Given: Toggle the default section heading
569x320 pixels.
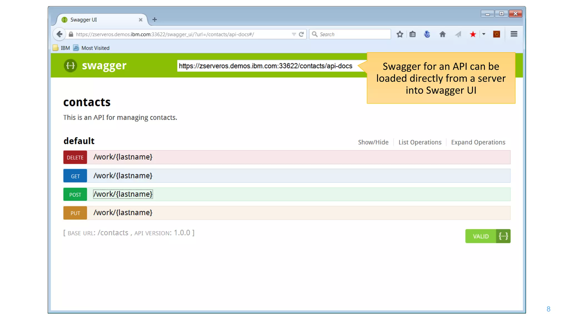Looking at the screenshot, I should 79,141.
